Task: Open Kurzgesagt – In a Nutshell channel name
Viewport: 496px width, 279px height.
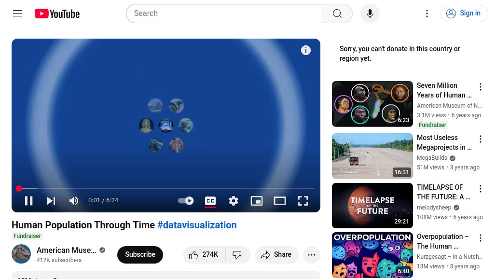Action: tap(450, 257)
